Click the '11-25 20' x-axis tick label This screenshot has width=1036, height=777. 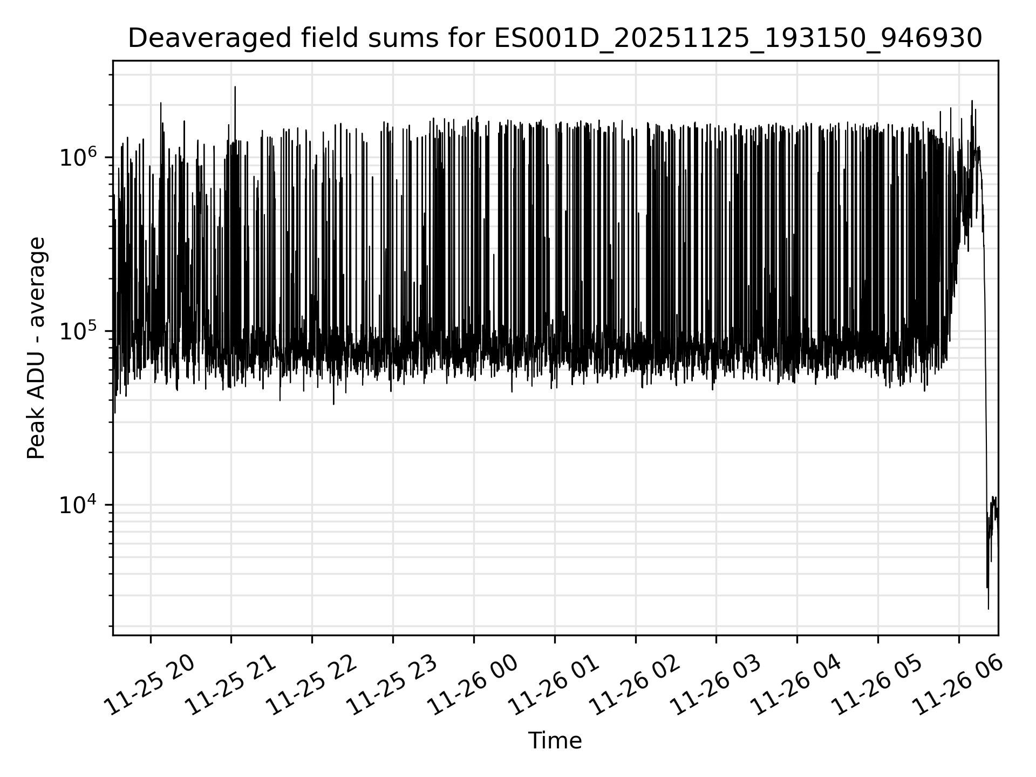pyautogui.click(x=149, y=685)
